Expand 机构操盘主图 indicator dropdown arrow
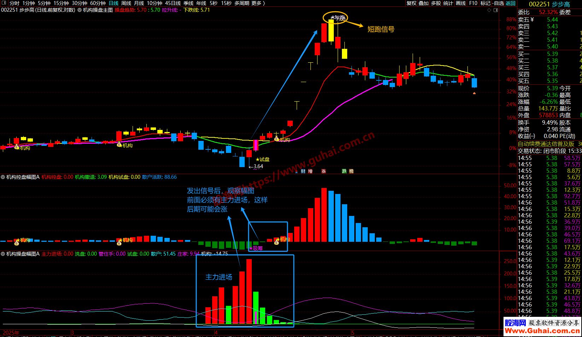 click(x=79, y=10)
